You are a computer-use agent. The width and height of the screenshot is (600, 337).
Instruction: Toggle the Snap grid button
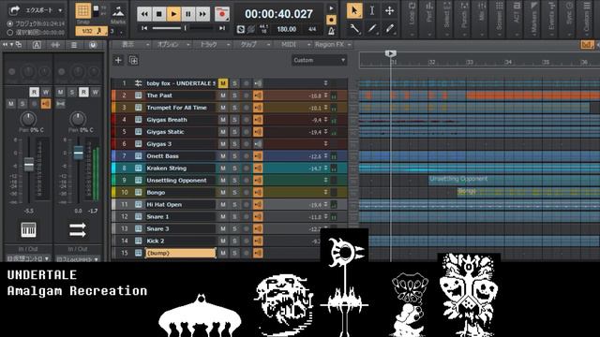pyautogui.click(x=83, y=10)
